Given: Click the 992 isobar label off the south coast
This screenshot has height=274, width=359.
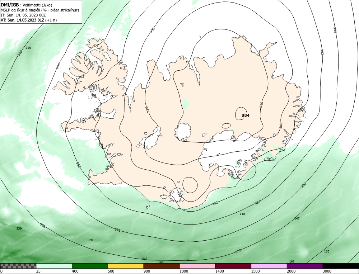Looking at the screenshot, I should [x=215, y=203].
